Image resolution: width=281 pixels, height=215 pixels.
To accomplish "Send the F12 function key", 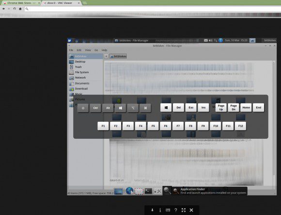I will pos(240,126).
